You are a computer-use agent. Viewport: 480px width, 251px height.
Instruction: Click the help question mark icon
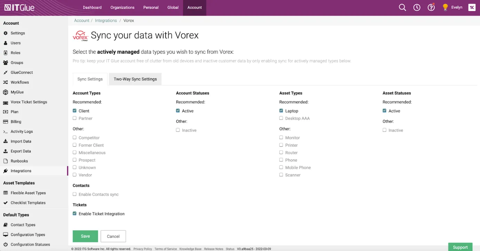431,8
